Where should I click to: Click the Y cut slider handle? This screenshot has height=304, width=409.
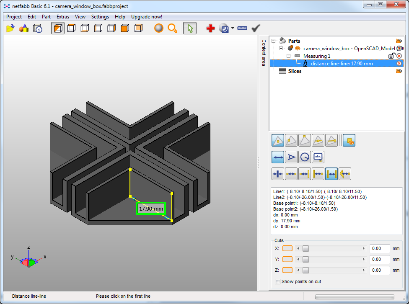point(305,259)
